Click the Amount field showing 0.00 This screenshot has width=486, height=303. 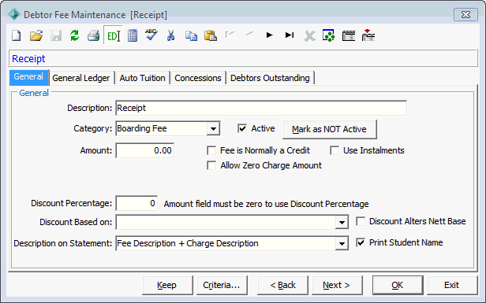pos(144,150)
